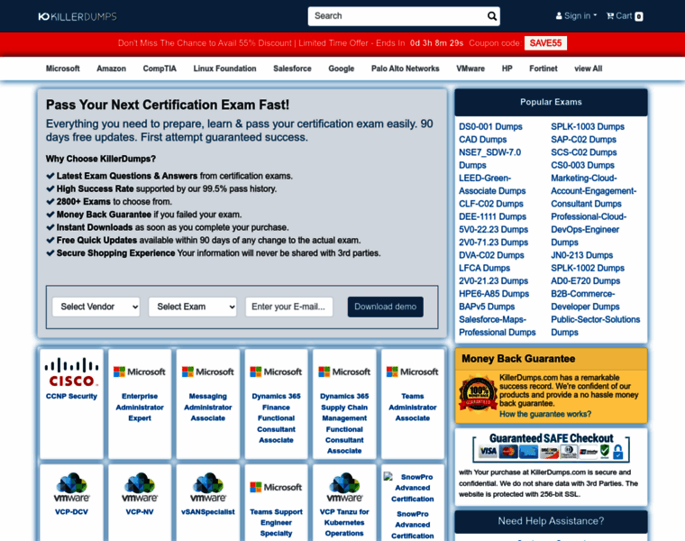Click Microsoft logo above Teams Administrator Associate

(x=413, y=371)
